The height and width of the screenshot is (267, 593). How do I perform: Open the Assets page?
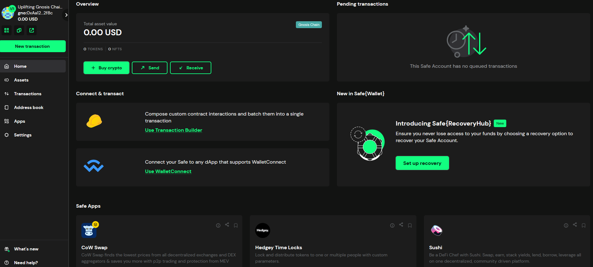point(33,80)
